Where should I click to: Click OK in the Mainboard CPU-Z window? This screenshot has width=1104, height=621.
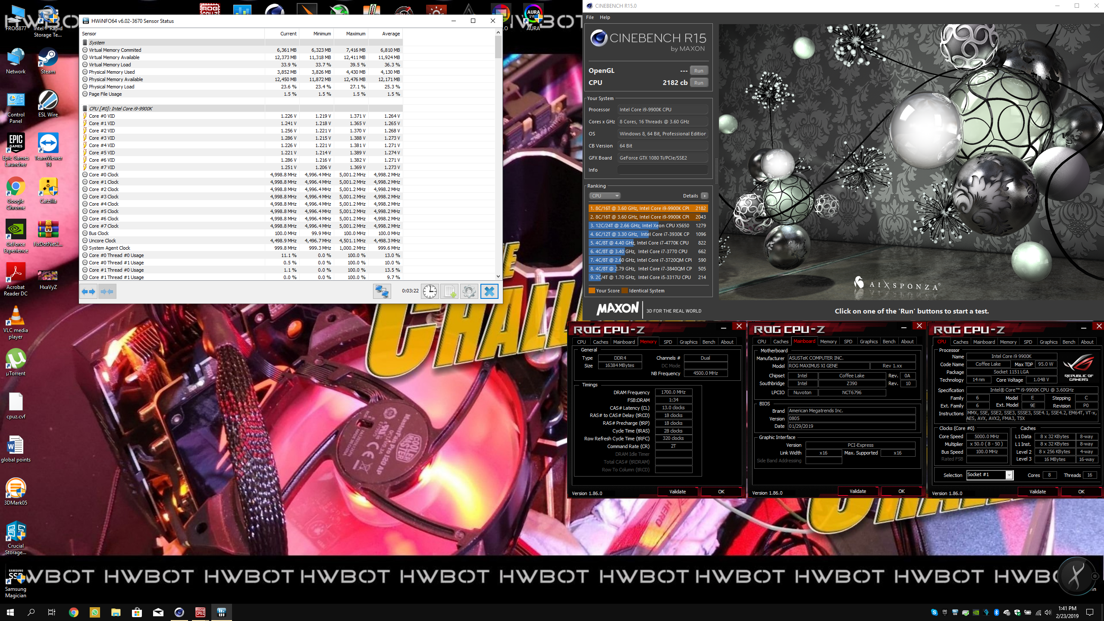pyautogui.click(x=901, y=491)
